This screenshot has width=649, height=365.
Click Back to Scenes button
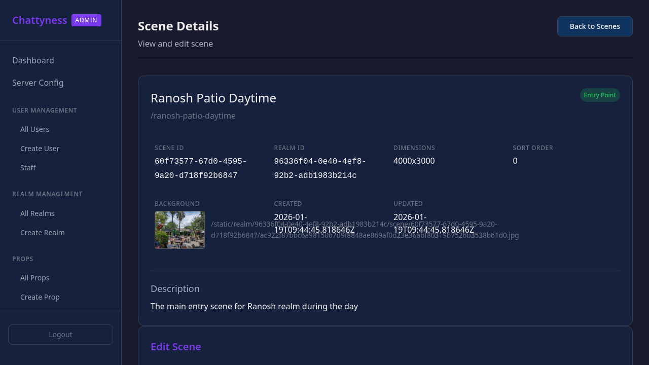click(x=594, y=26)
